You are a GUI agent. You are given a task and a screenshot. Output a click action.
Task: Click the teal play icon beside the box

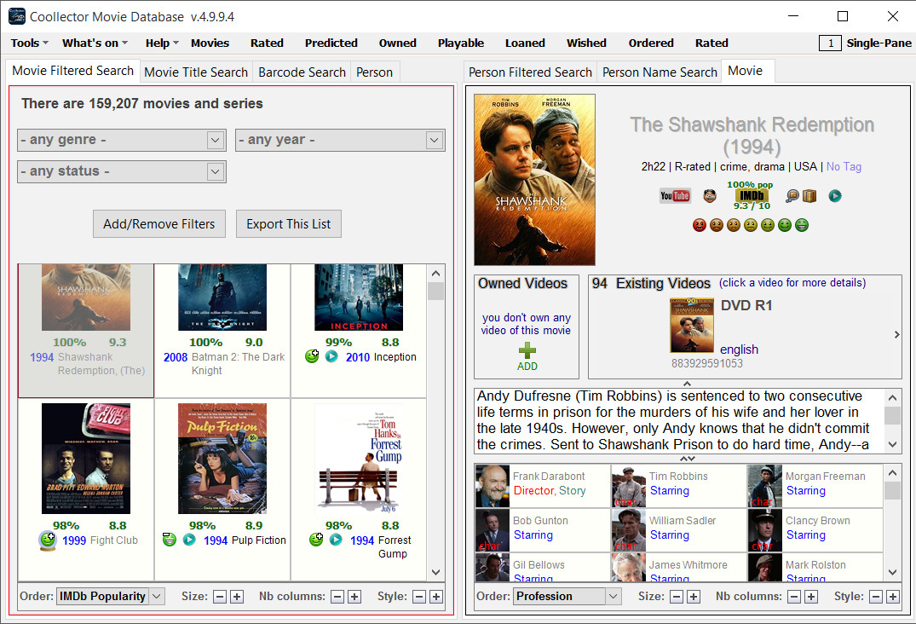pyautogui.click(x=835, y=196)
